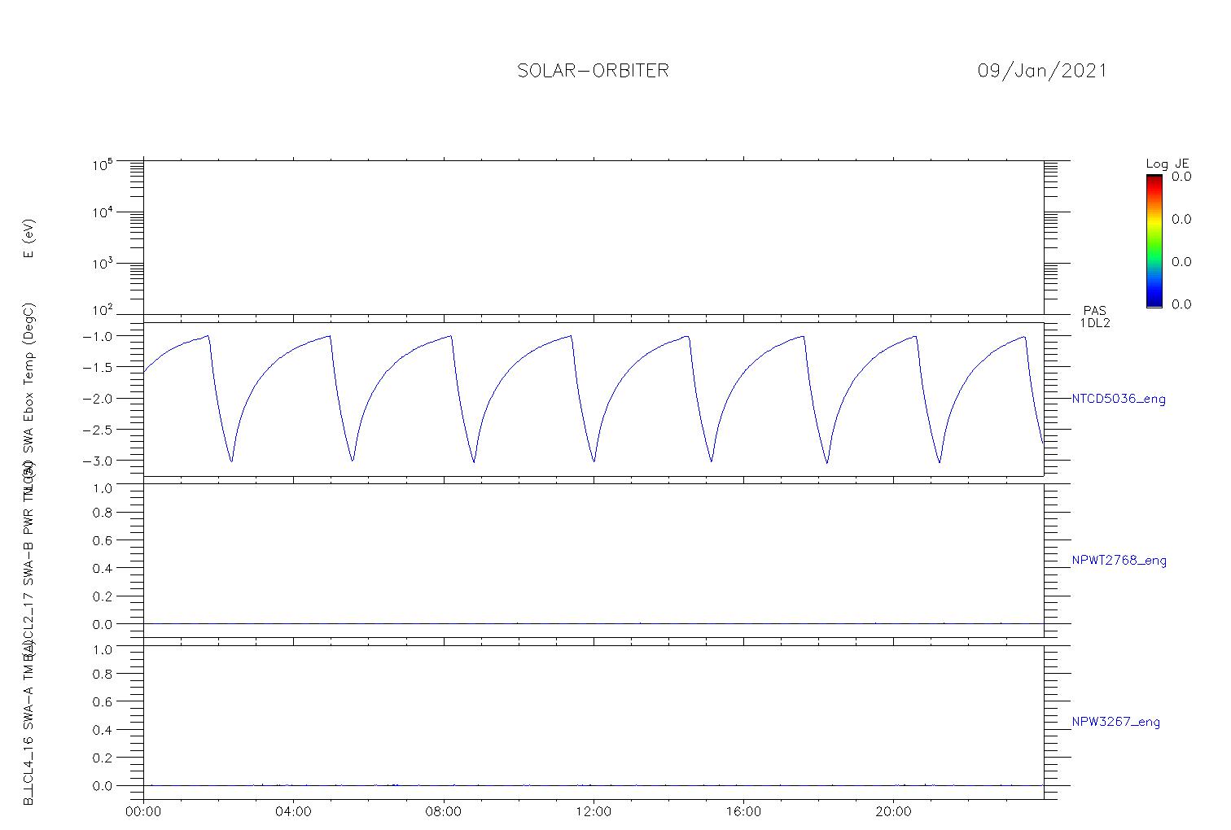Click the NPW3267_eng legend label
This screenshot has height=830, width=1231.
tap(1115, 722)
